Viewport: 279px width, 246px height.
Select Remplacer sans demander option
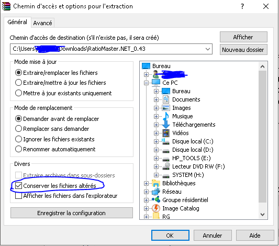(x=18, y=129)
